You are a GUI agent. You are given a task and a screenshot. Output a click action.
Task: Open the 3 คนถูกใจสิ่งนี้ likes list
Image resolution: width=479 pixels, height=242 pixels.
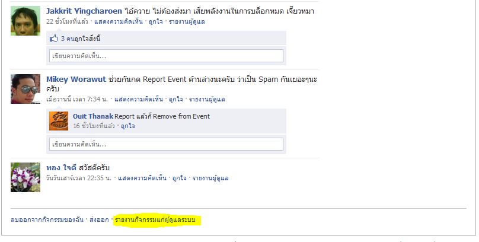pyautogui.click(x=81, y=39)
